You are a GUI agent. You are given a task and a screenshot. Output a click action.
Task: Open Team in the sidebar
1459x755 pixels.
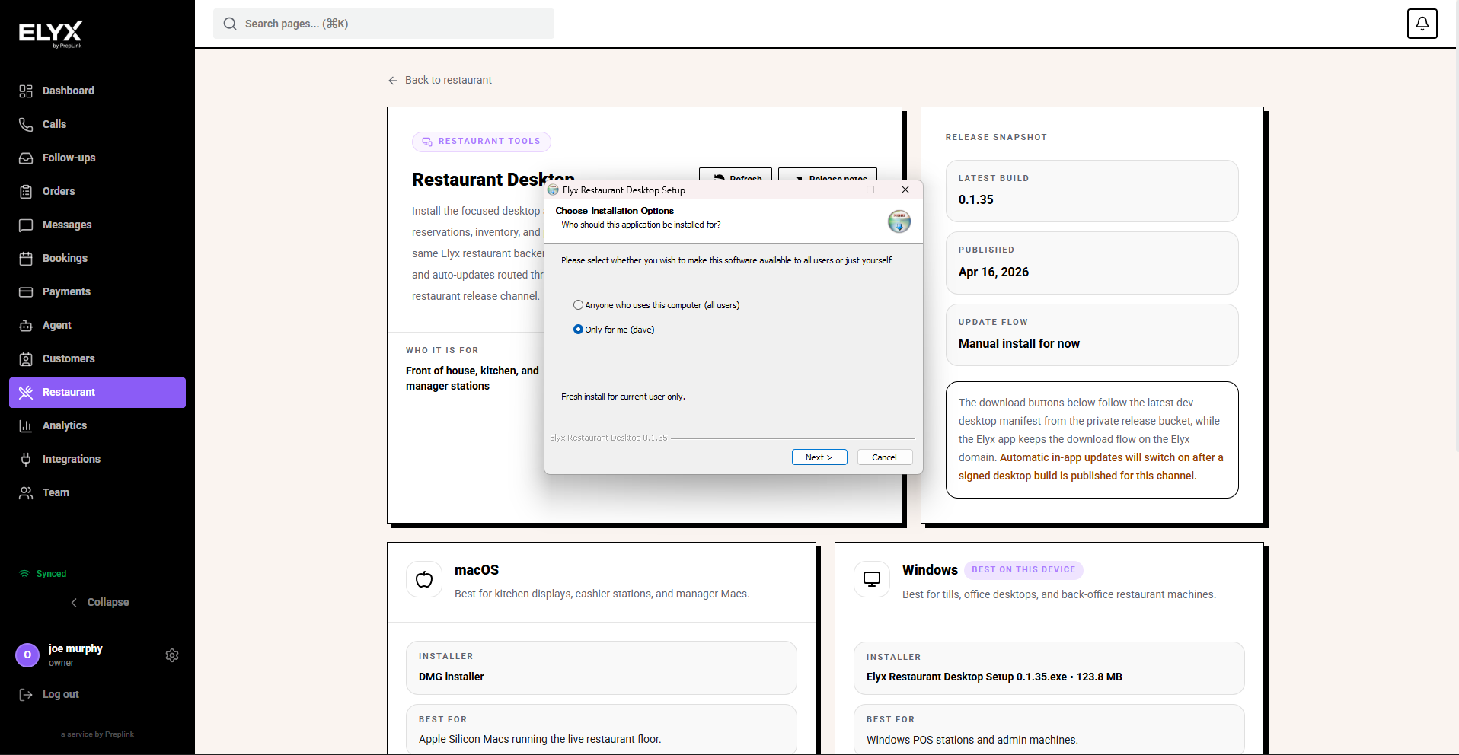coord(97,493)
